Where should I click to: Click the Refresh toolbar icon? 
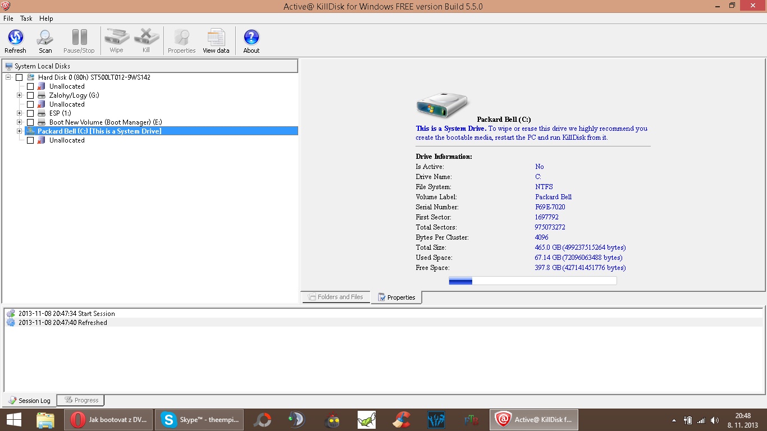pyautogui.click(x=15, y=38)
